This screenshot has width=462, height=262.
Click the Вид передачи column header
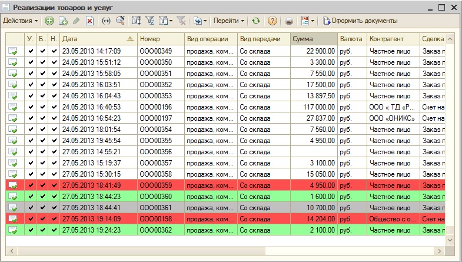pos(264,39)
